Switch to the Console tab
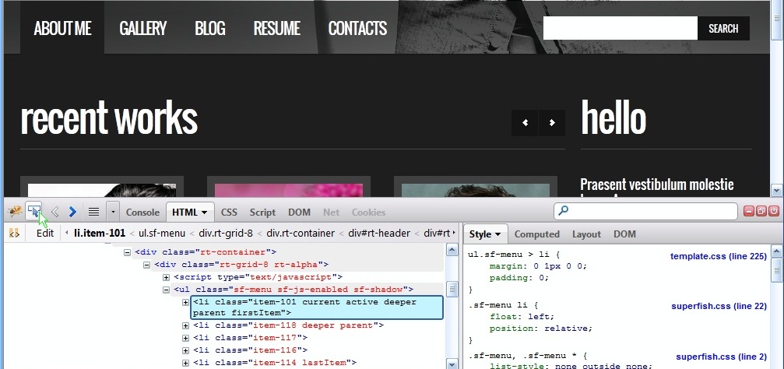This screenshot has height=369, width=784. pos(142,212)
